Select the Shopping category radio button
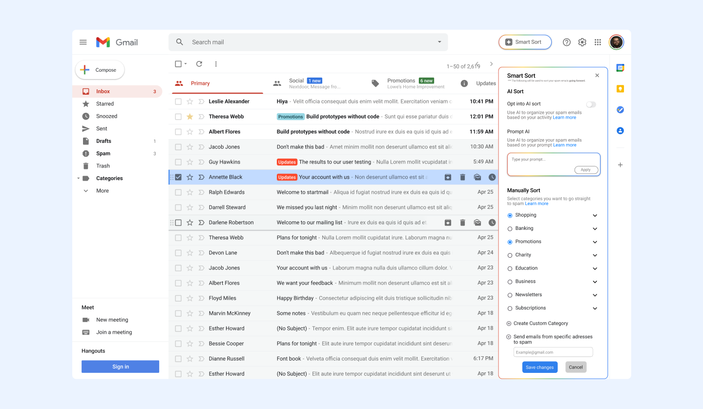 click(510, 215)
